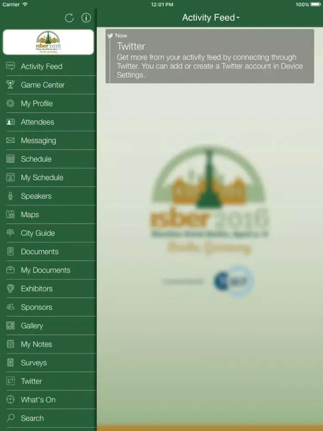
Task: Click the My Documents briefcase icon
Action: pyautogui.click(x=10, y=270)
